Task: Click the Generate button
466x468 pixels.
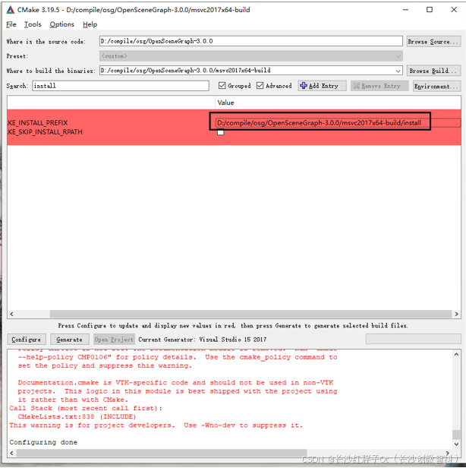Action: 70,340
